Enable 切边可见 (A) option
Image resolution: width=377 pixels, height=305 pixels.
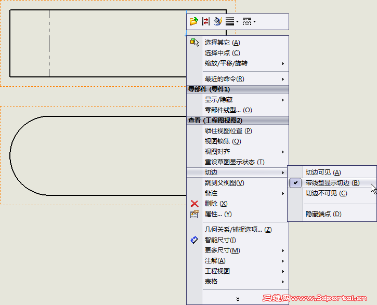[x=332, y=173]
